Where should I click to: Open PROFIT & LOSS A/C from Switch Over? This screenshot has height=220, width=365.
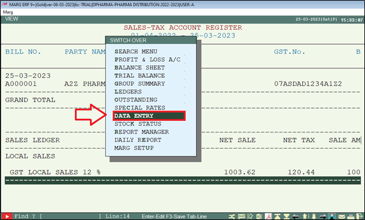pyautogui.click(x=147, y=59)
